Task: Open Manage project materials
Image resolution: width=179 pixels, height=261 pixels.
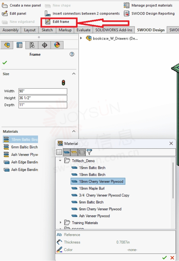Action: coord(148,5)
